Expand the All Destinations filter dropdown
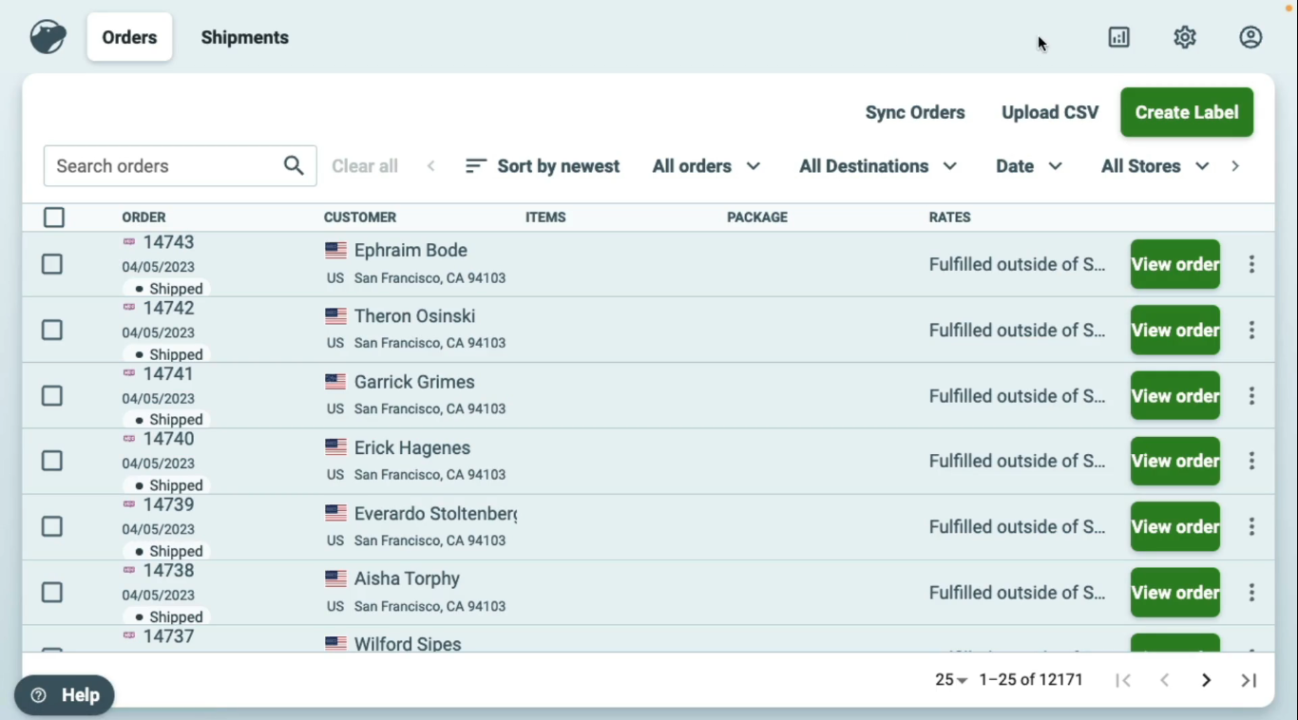The height and width of the screenshot is (720, 1298). pos(878,166)
